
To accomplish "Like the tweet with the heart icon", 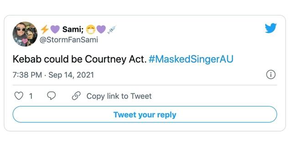I will click(19, 96).
